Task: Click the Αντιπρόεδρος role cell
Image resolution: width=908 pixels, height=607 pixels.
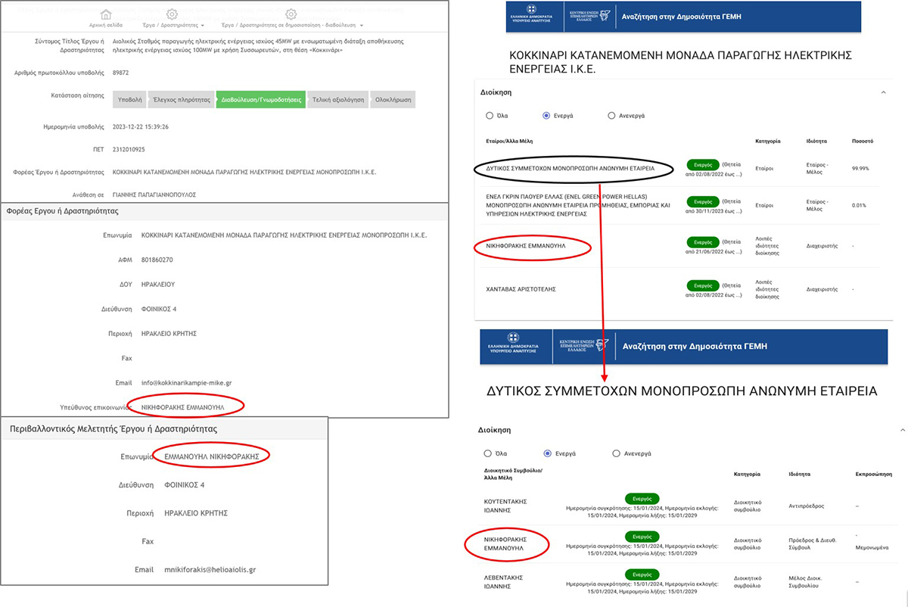Action: point(806,506)
